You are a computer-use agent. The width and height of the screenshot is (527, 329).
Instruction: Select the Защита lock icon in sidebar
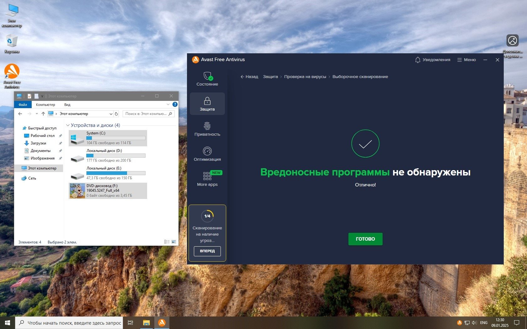(207, 104)
